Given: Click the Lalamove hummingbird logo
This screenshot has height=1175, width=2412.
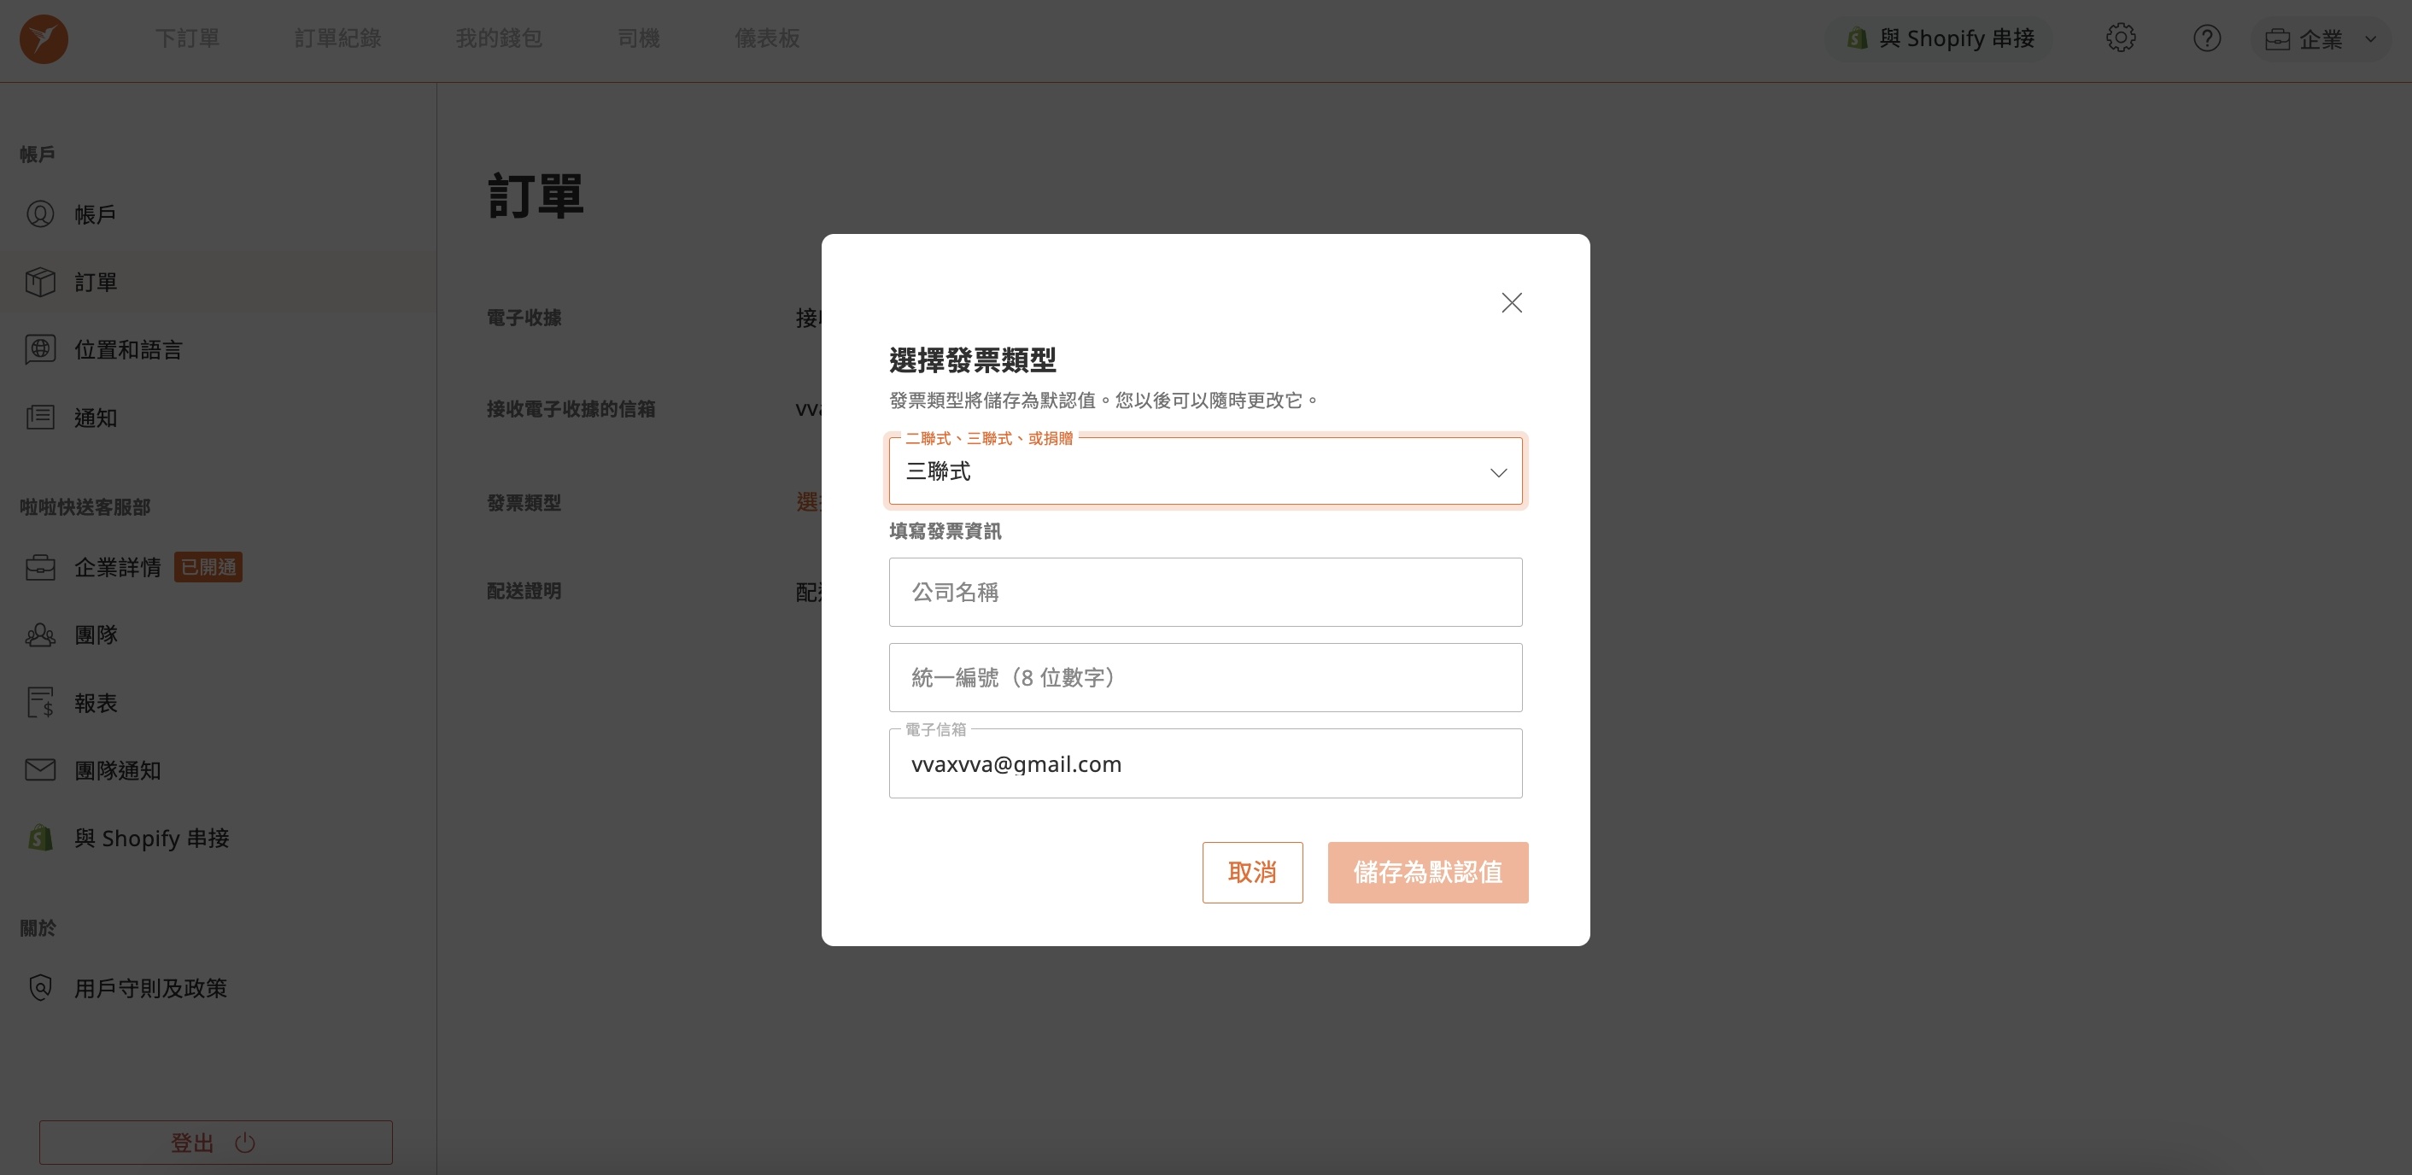Looking at the screenshot, I should pos(44,38).
